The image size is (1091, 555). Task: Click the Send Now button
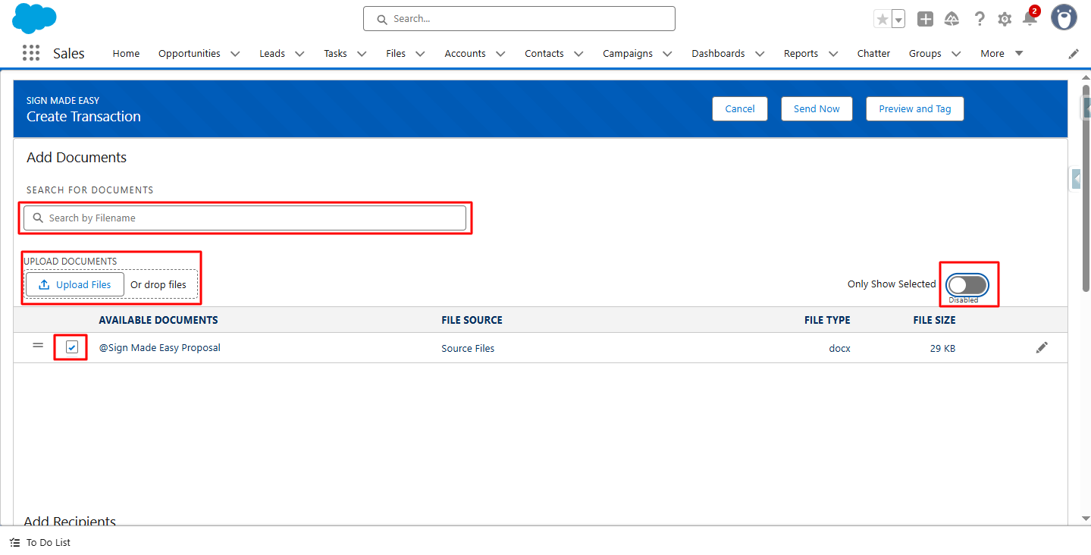click(x=816, y=108)
